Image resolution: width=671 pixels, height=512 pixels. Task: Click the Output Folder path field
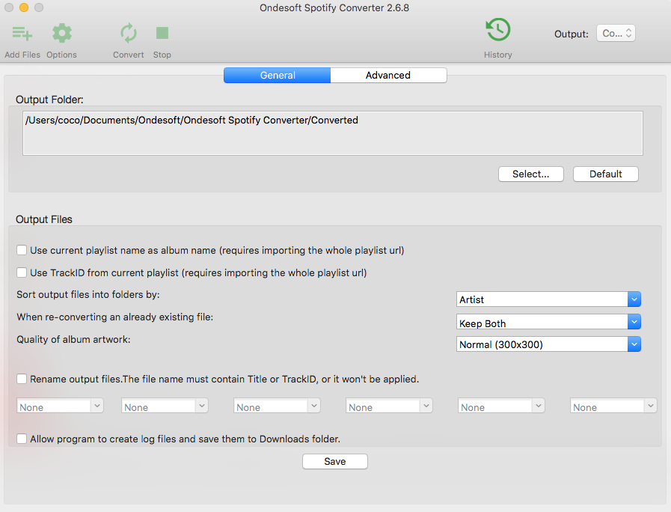click(332, 133)
